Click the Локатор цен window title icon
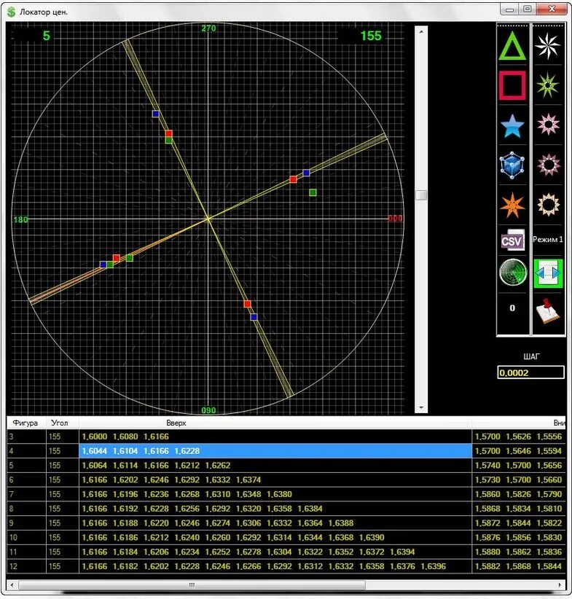Viewport: 572px width, 599px height. click(12, 12)
